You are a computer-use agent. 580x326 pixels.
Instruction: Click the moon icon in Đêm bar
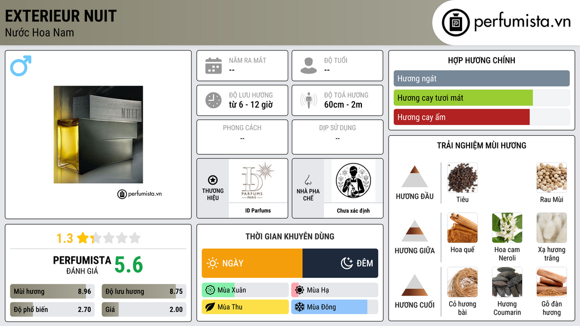347,263
